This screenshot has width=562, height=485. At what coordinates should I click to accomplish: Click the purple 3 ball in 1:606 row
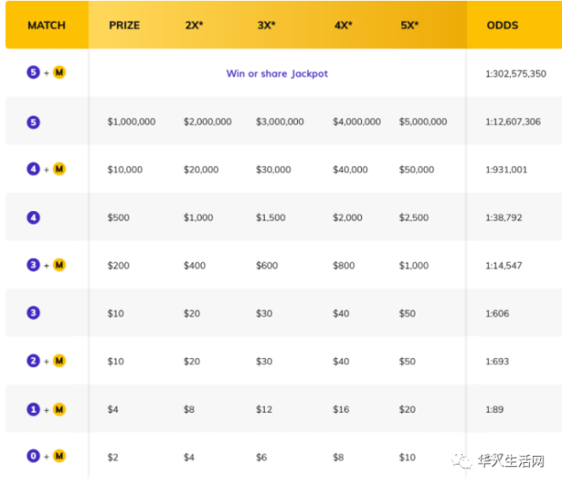33,313
